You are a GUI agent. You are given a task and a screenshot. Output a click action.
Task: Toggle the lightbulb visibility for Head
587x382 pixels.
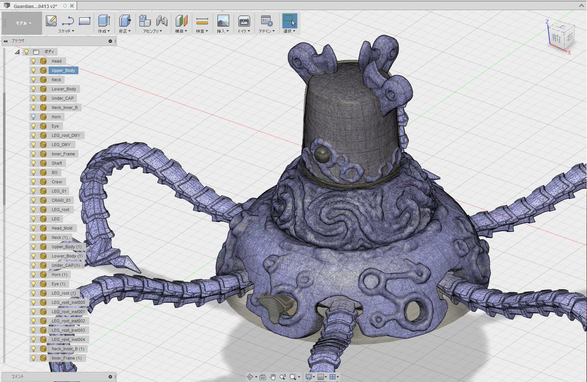click(x=34, y=61)
